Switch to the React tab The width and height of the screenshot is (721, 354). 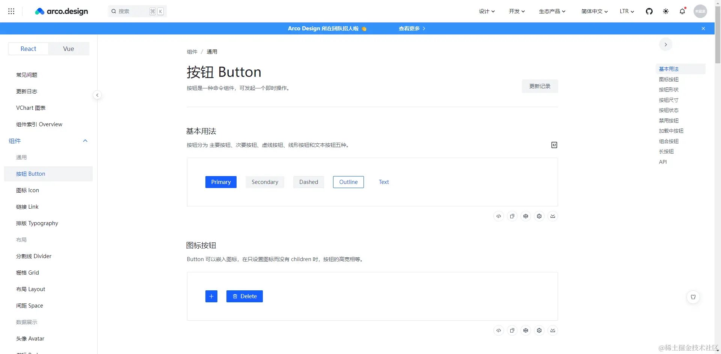pyautogui.click(x=29, y=49)
